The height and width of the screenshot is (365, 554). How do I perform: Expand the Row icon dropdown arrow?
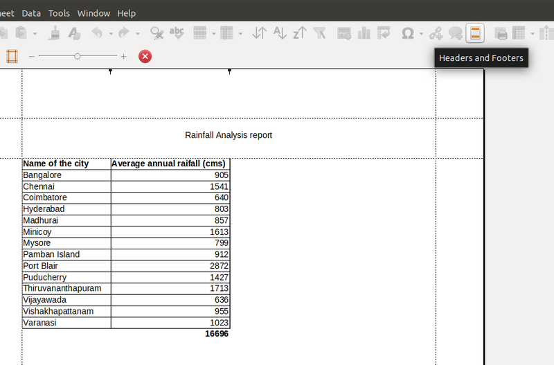point(214,34)
